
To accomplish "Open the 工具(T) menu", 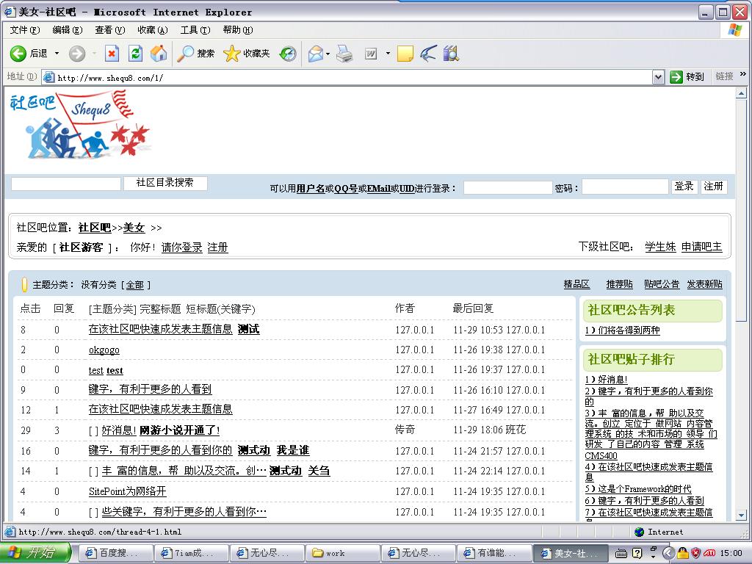I will (x=195, y=30).
